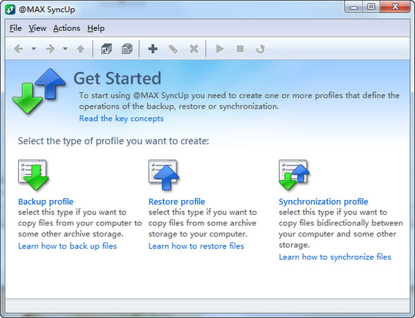The height and width of the screenshot is (318, 415).
Task: Click the Get Started heading
Action: (x=118, y=79)
